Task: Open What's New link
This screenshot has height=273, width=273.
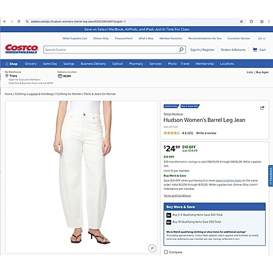Action: point(146,38)
